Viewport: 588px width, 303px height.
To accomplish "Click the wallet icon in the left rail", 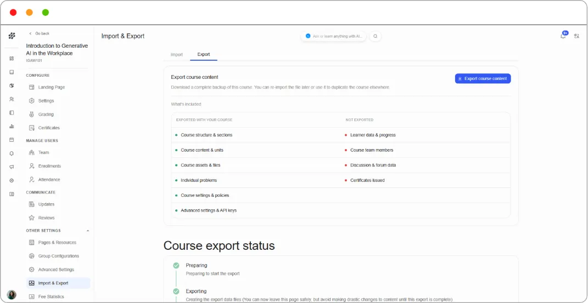I will click(12, 194).
